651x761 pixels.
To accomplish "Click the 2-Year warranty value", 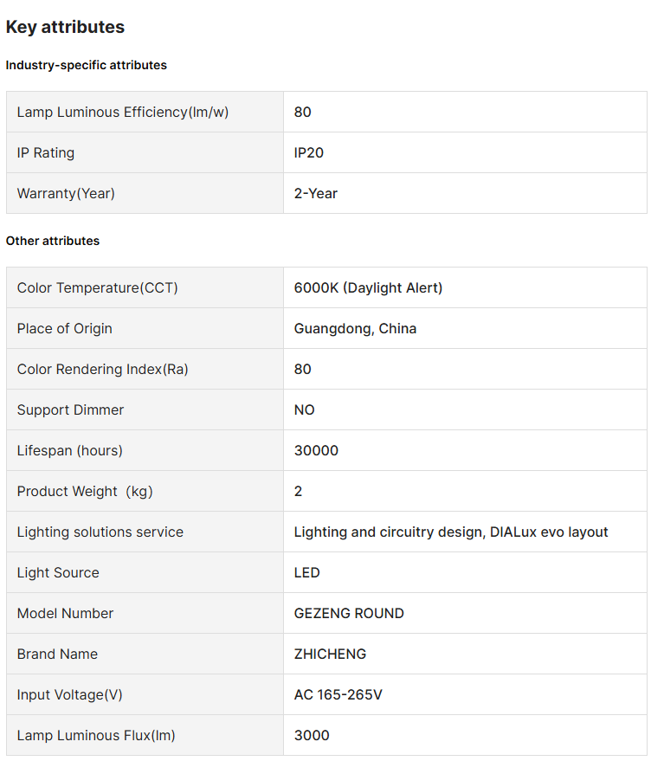I will (x=316, y=193).
